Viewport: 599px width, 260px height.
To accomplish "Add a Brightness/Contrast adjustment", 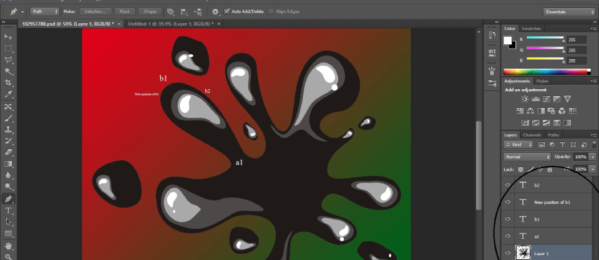I will 525,99.
